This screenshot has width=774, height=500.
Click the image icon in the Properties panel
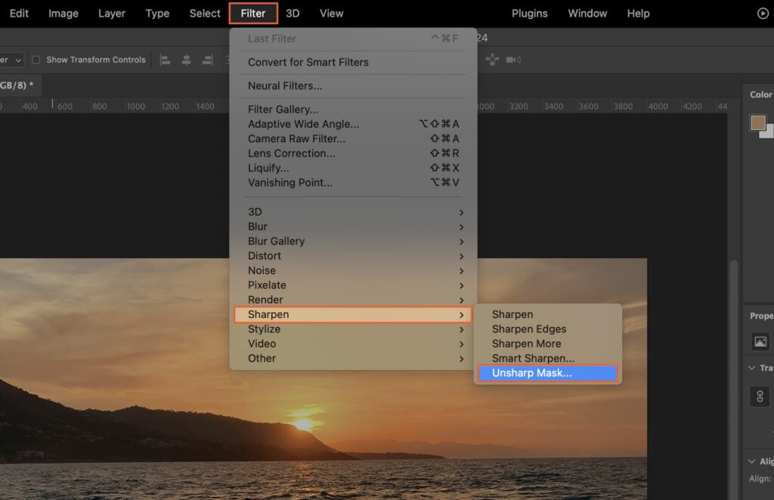point(760,341)
